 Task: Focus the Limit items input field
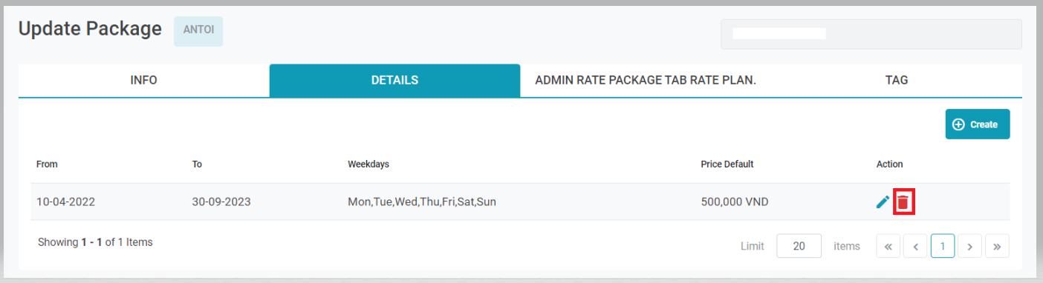799,246
